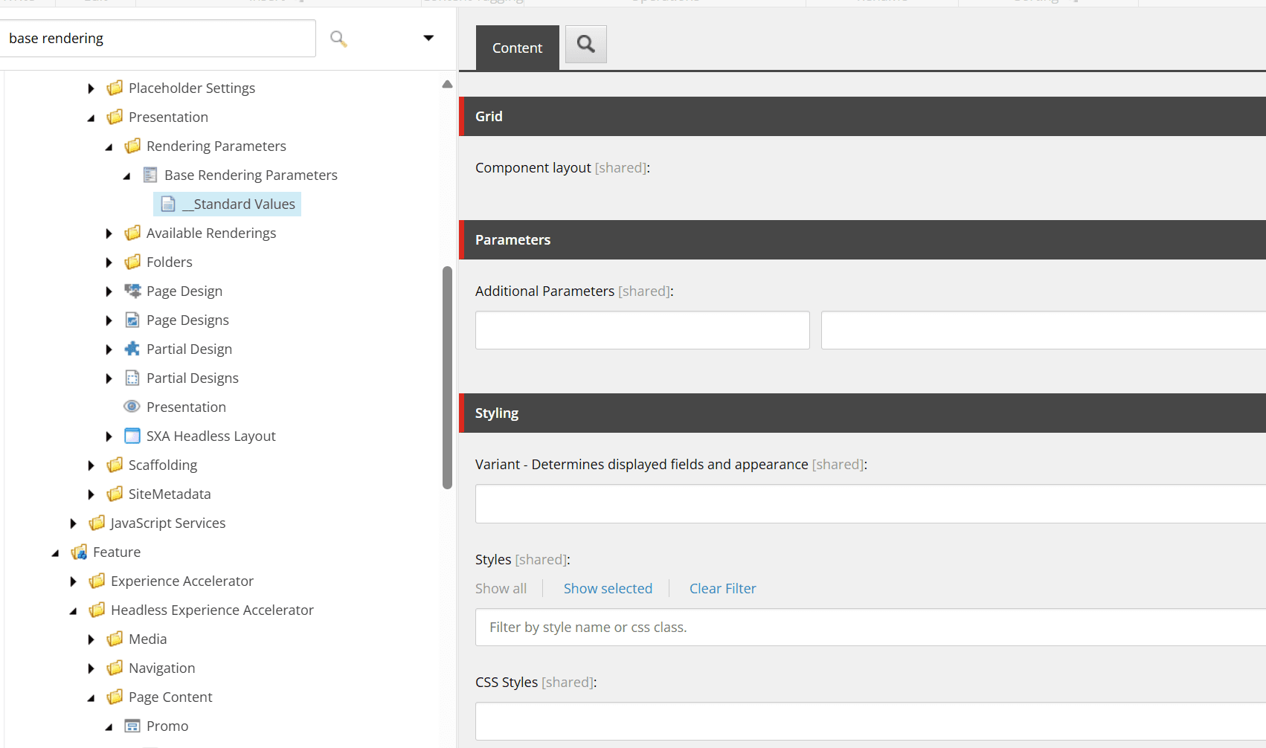Click SXA Headless Layout window icon

(132, 436)
